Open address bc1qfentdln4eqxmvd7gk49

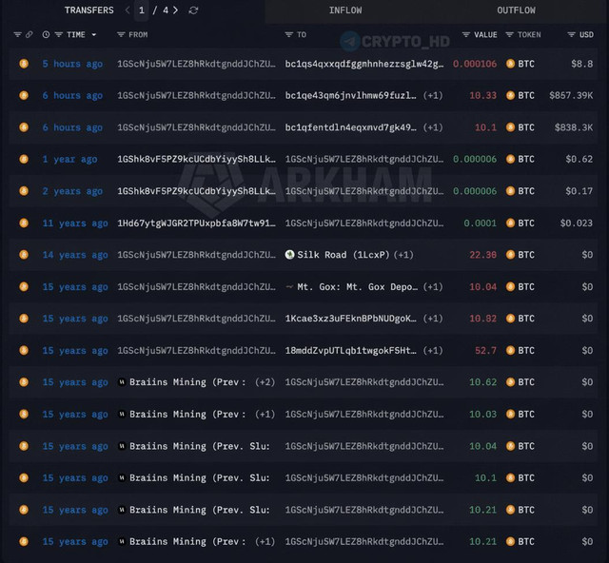350,127
